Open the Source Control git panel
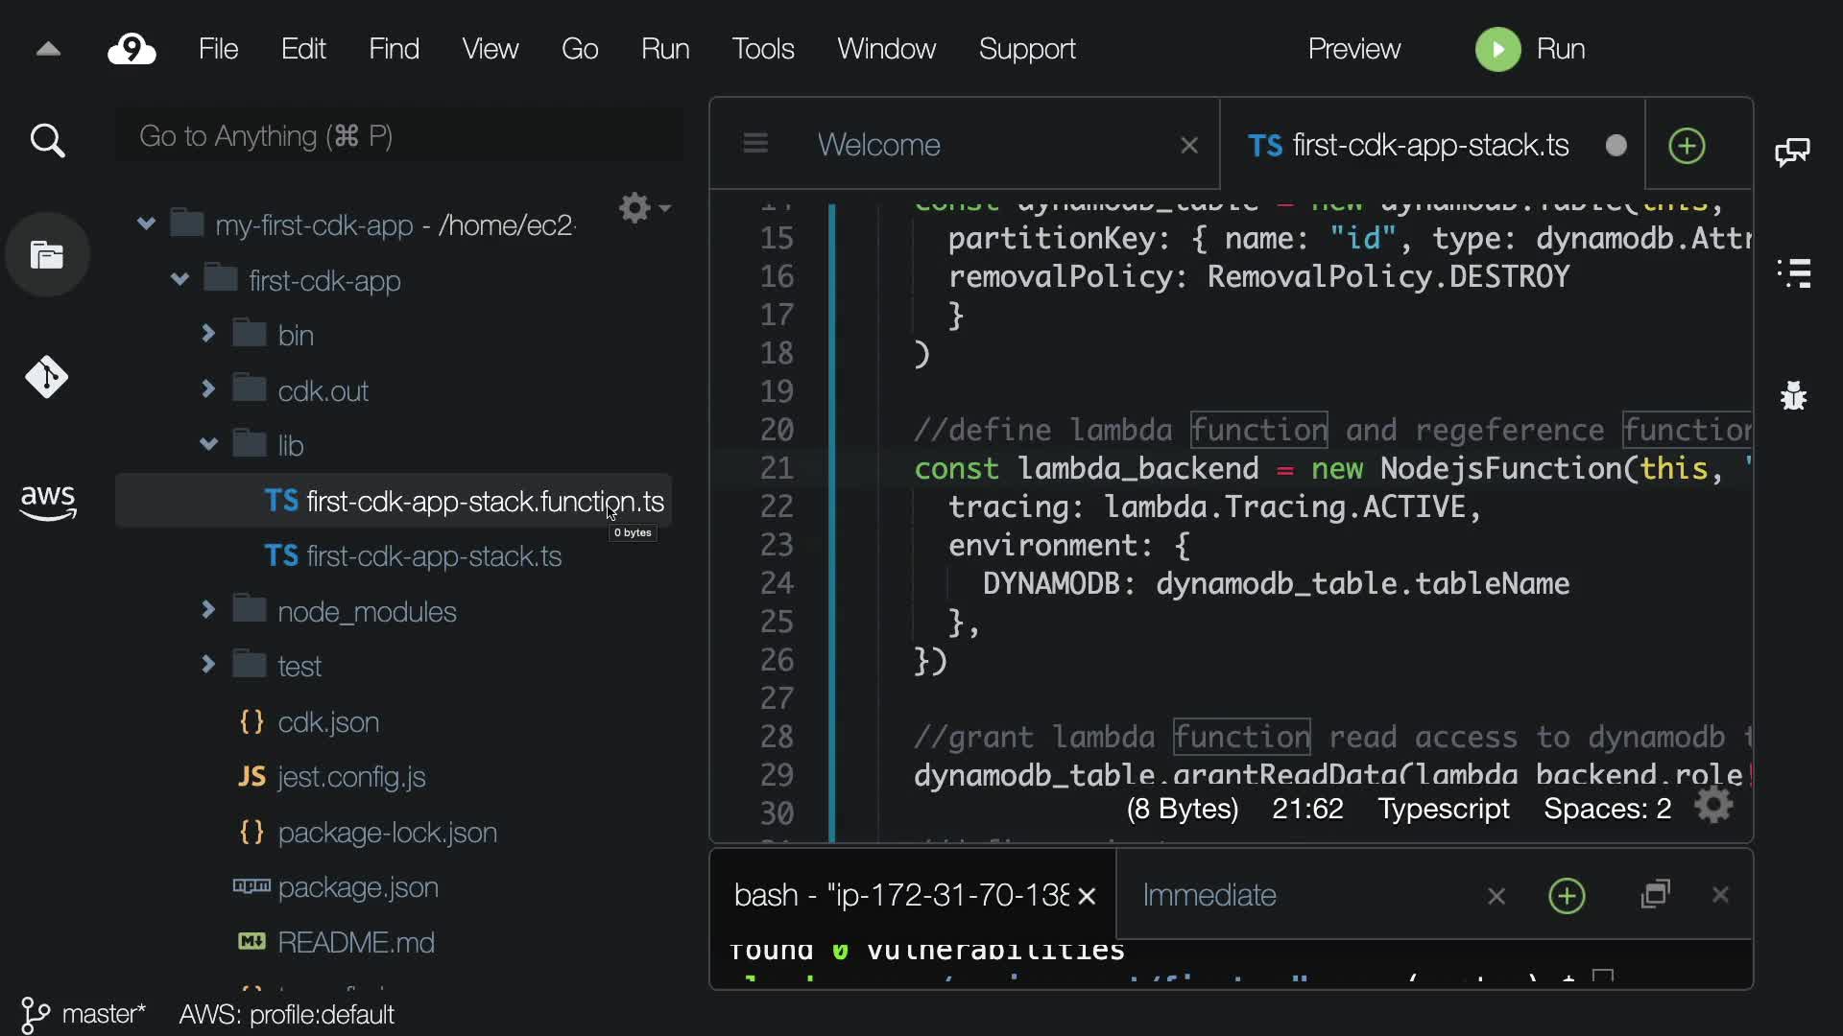 pos(47,377)
